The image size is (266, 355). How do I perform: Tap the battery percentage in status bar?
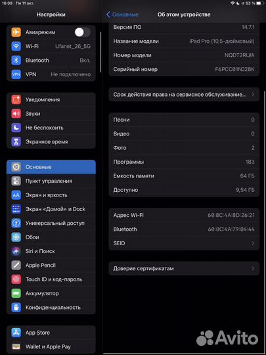[250, 3]
